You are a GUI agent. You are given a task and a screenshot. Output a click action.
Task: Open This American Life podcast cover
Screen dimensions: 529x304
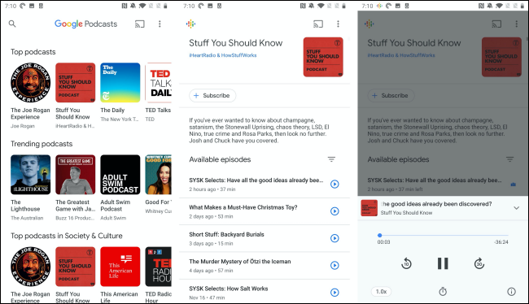tap(120, 267)
